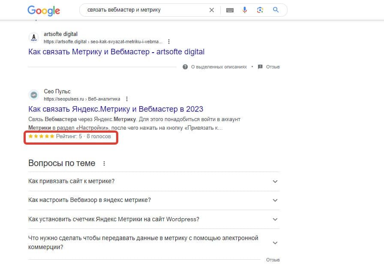Expand question about электронной коммерции data
Image resolution: width=384 pixels, height=276 pixels.
point(154,243)
